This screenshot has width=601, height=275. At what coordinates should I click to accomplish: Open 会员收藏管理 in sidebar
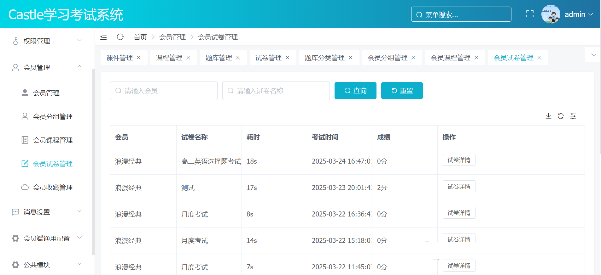pos(53,187)
